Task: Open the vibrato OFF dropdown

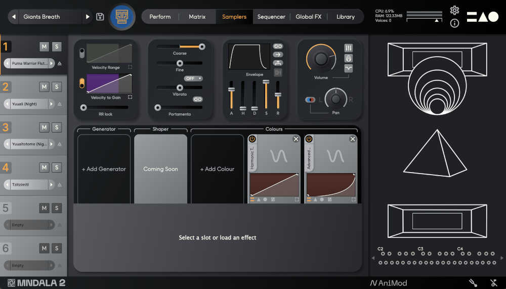Action: pyautogui.click(x=193, y=78)
